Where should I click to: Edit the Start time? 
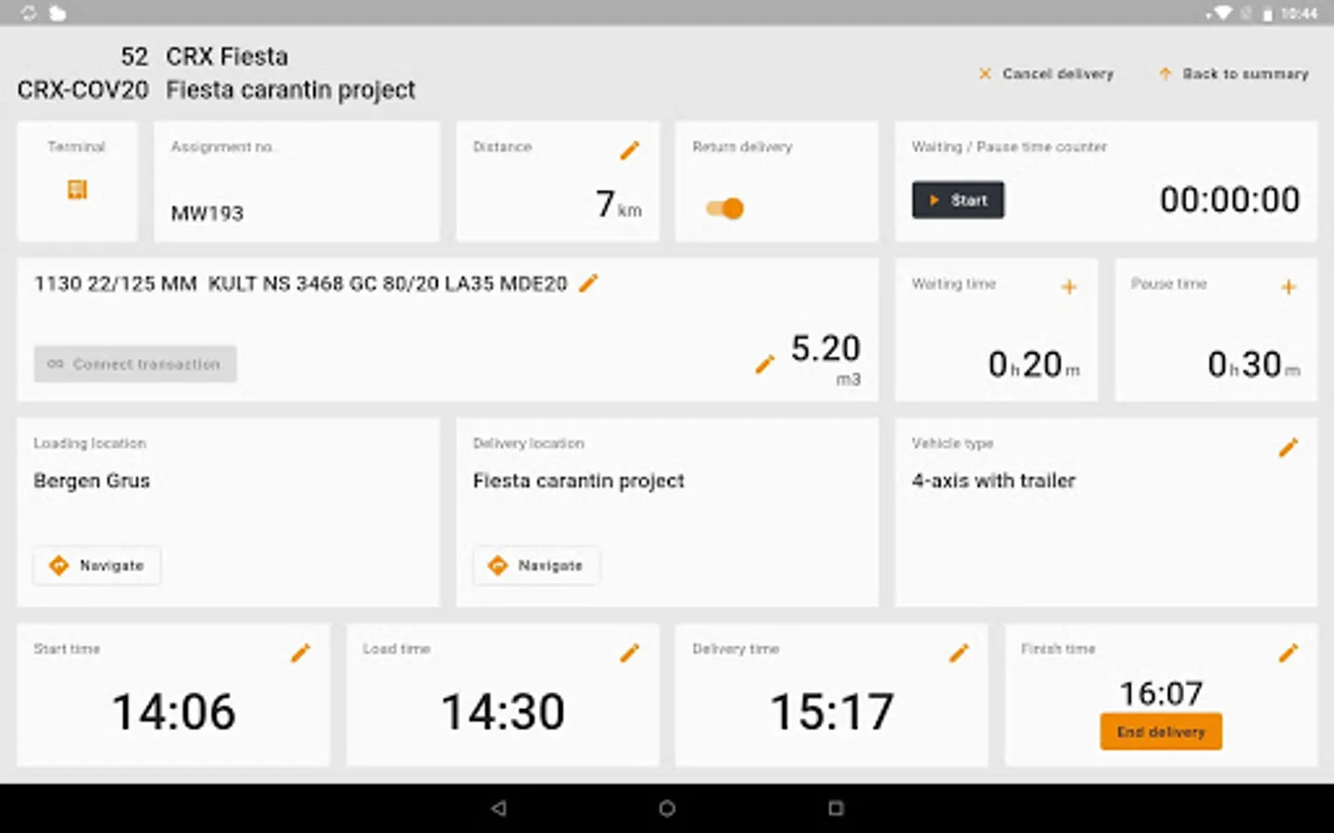tap(300, 653)
